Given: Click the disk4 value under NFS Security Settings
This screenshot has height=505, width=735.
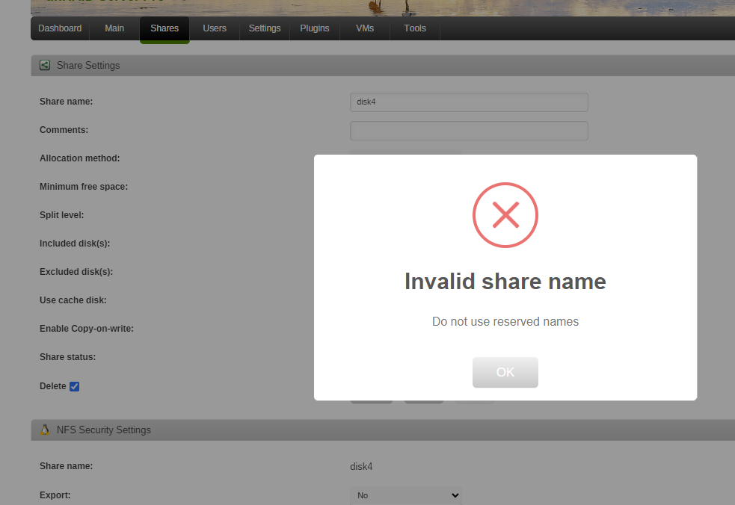Looking at the screenshot, I should 361,467.
